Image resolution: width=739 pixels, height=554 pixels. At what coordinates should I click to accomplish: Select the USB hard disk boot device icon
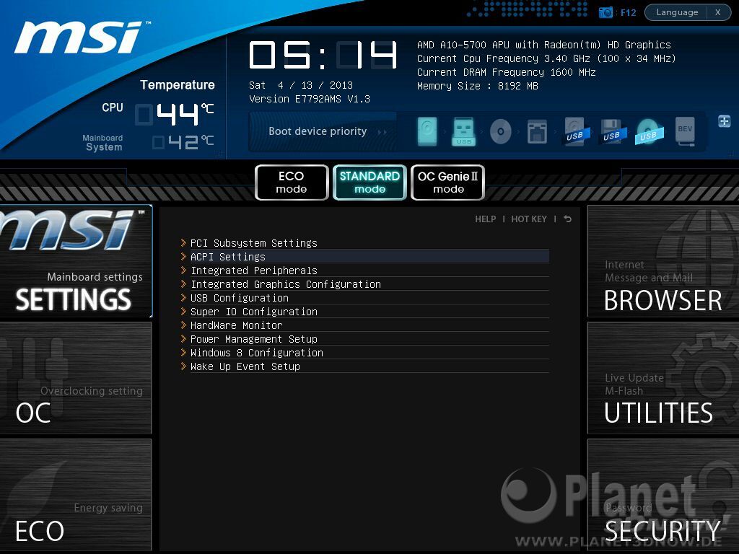coord(574,131)
